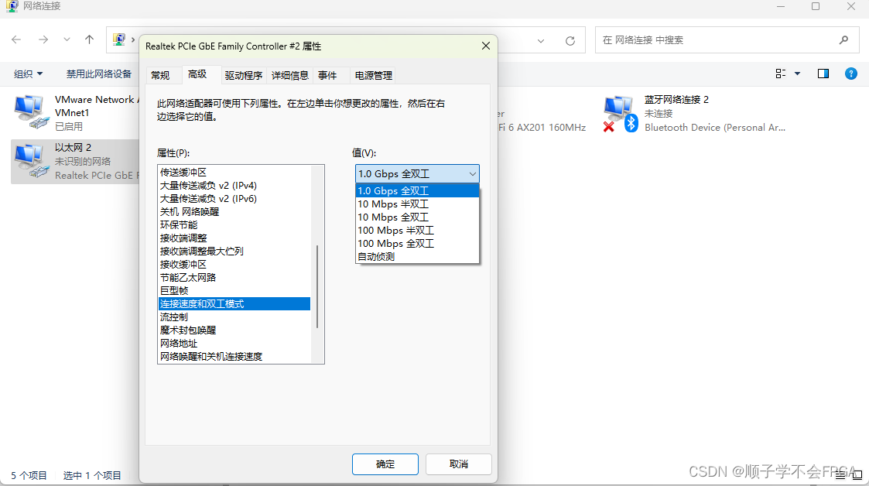Choose 1.0 Gbps 全双工 in dropdown list
Image resolution: width=869 pixels, height=486 pixels.
(417, 190)
